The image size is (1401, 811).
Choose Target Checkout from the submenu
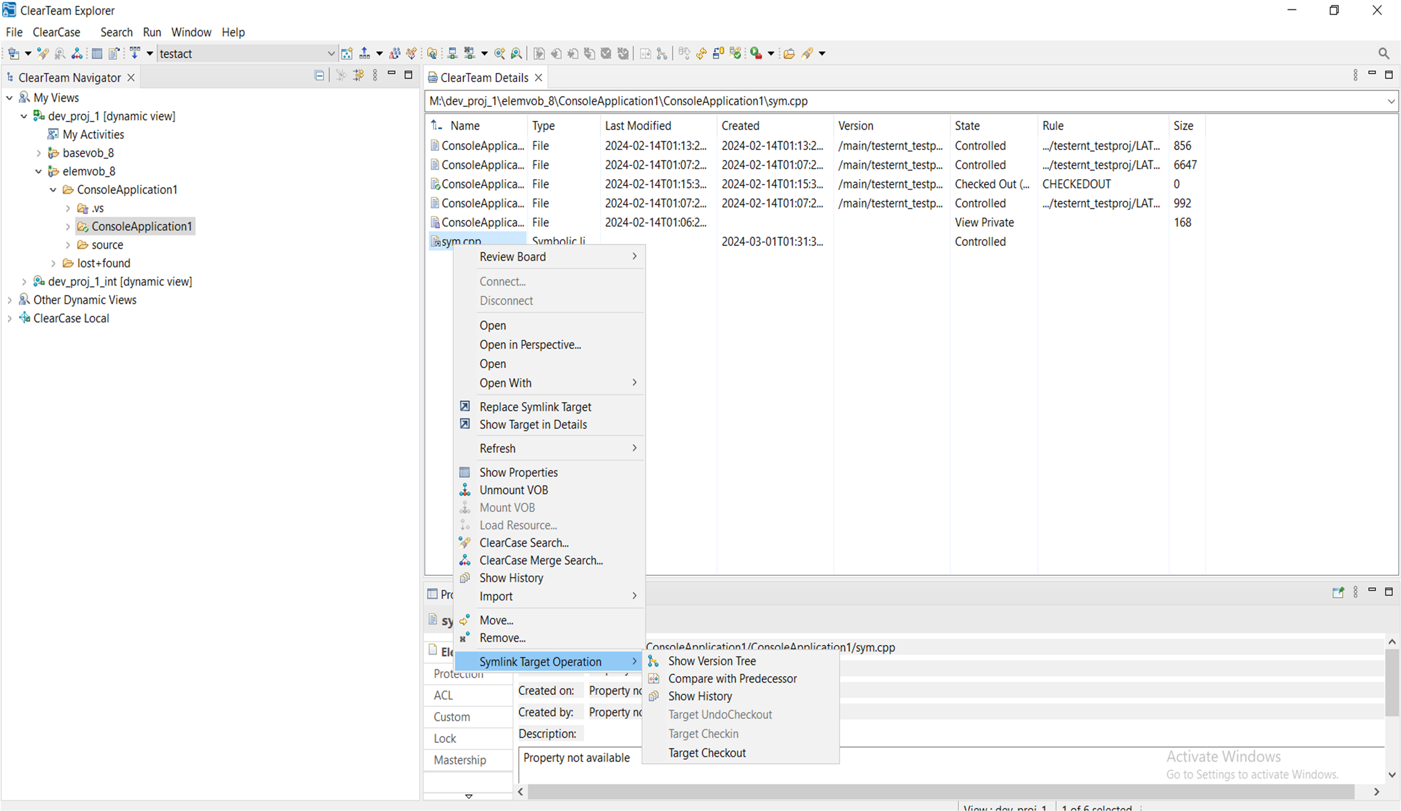point(741,753)
